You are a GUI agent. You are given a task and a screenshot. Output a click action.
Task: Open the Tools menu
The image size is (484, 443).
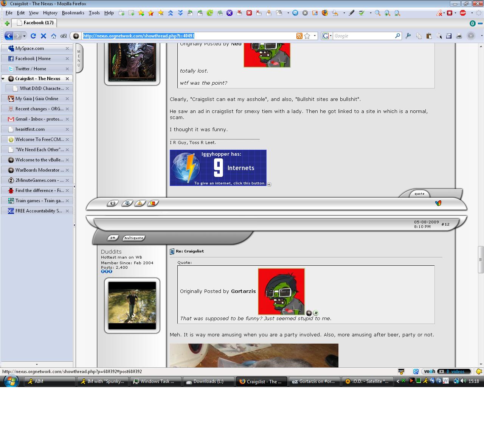94,13
